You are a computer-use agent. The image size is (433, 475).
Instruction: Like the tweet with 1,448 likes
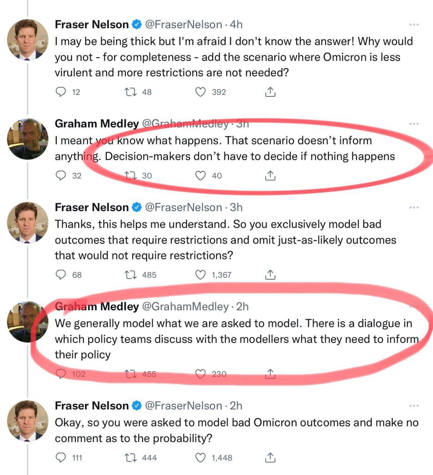[201, 458]
